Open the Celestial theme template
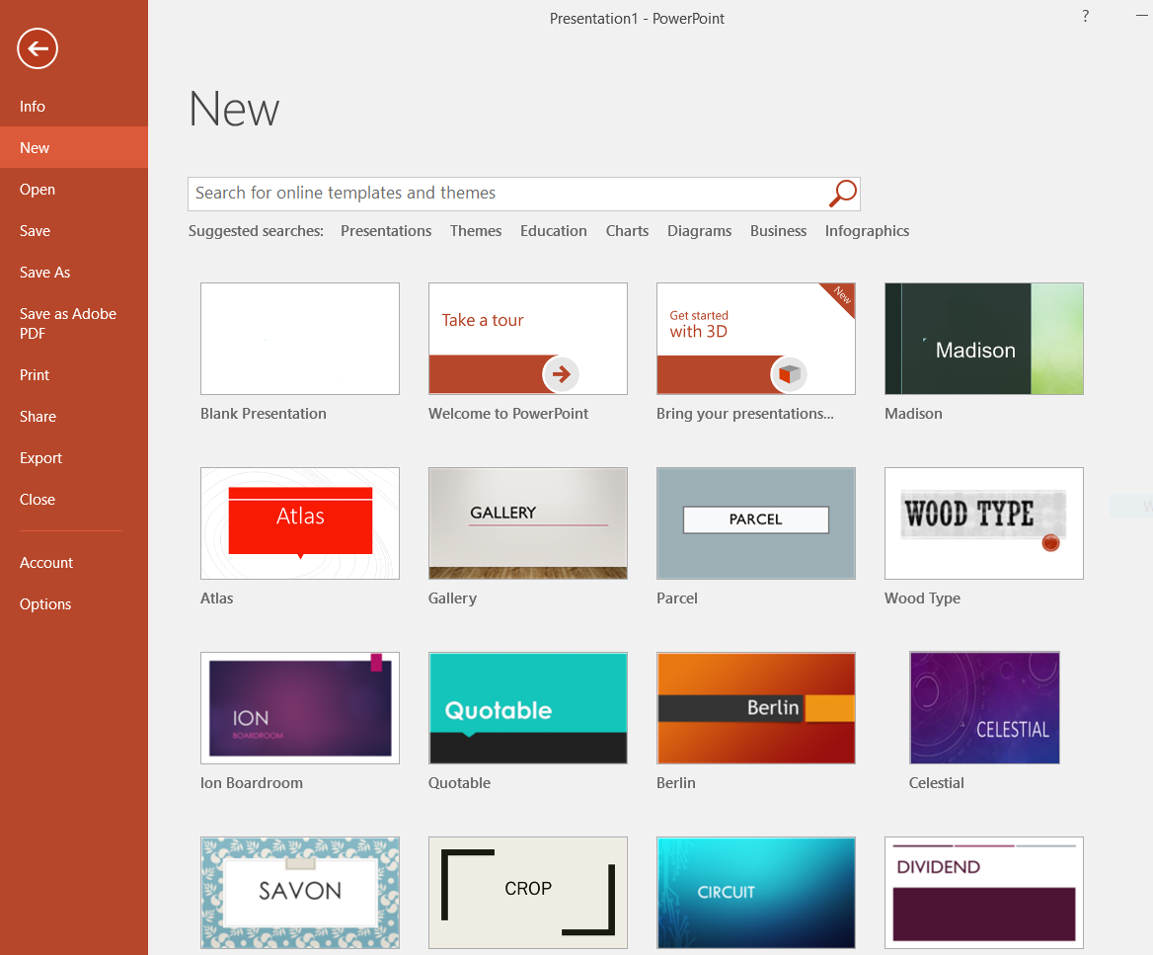The height and width of the screenshot is (955, 1153). click(x=983, y=707)
